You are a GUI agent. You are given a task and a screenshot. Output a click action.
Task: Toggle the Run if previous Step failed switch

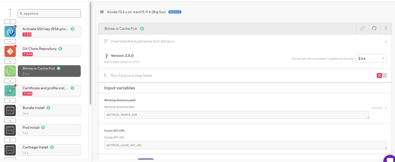382,75
